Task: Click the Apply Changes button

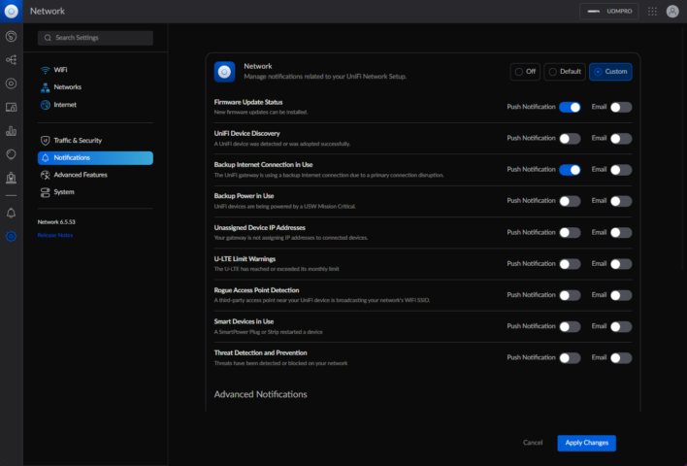Action: click(586, 443)
